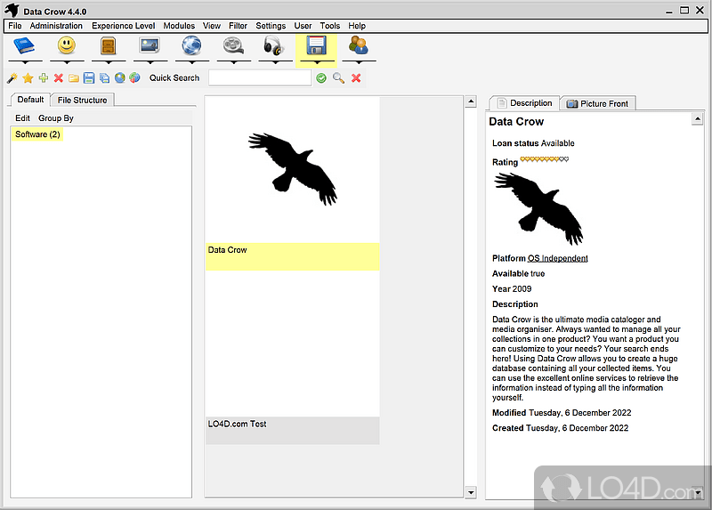The height and width of the screenshot is (510, 712).
Task: Expand dropdown arrow under Book module
Action: pyautogui.click(x=25, y=61)
